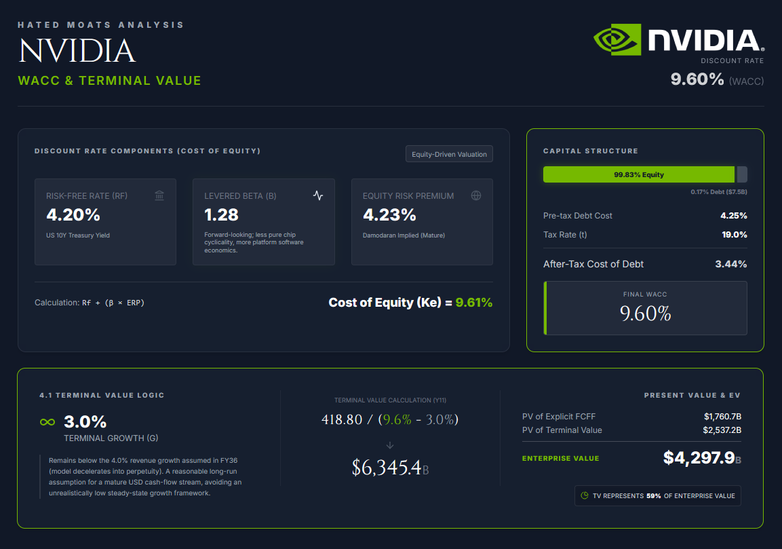
Task: Select the Tax Rate 19.0% value
Action: click(735, 235)
